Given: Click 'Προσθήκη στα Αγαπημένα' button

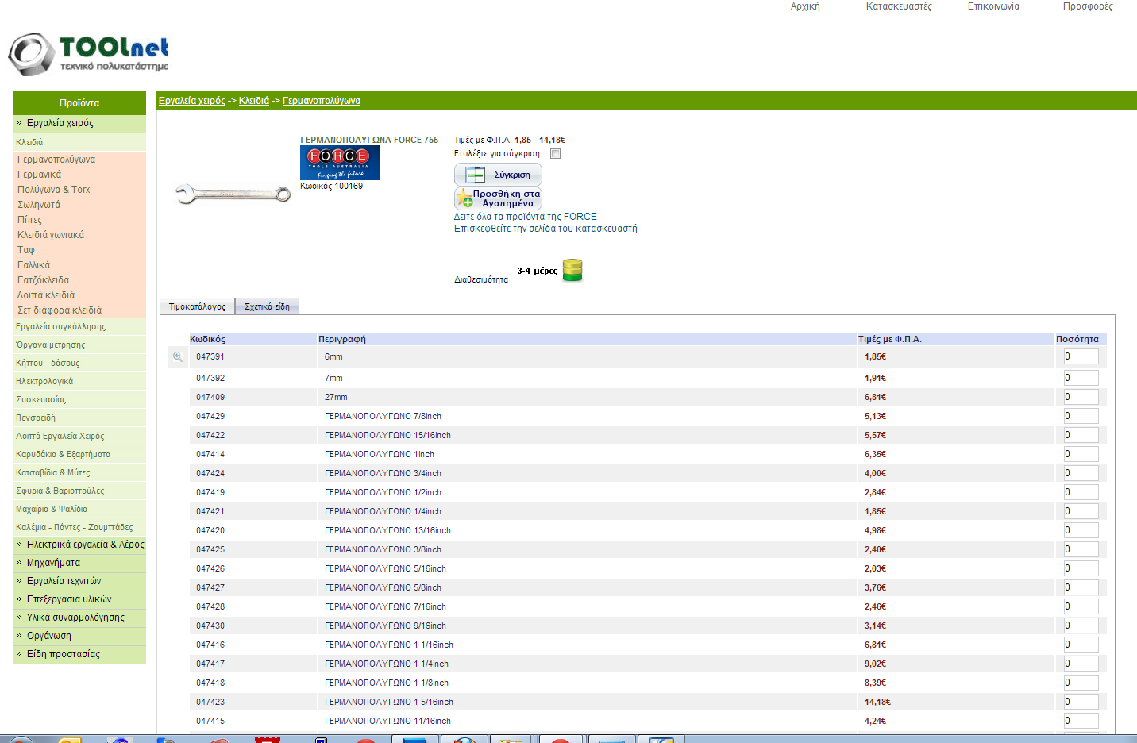Looking at the screenshot, I should tap(498, 198).
